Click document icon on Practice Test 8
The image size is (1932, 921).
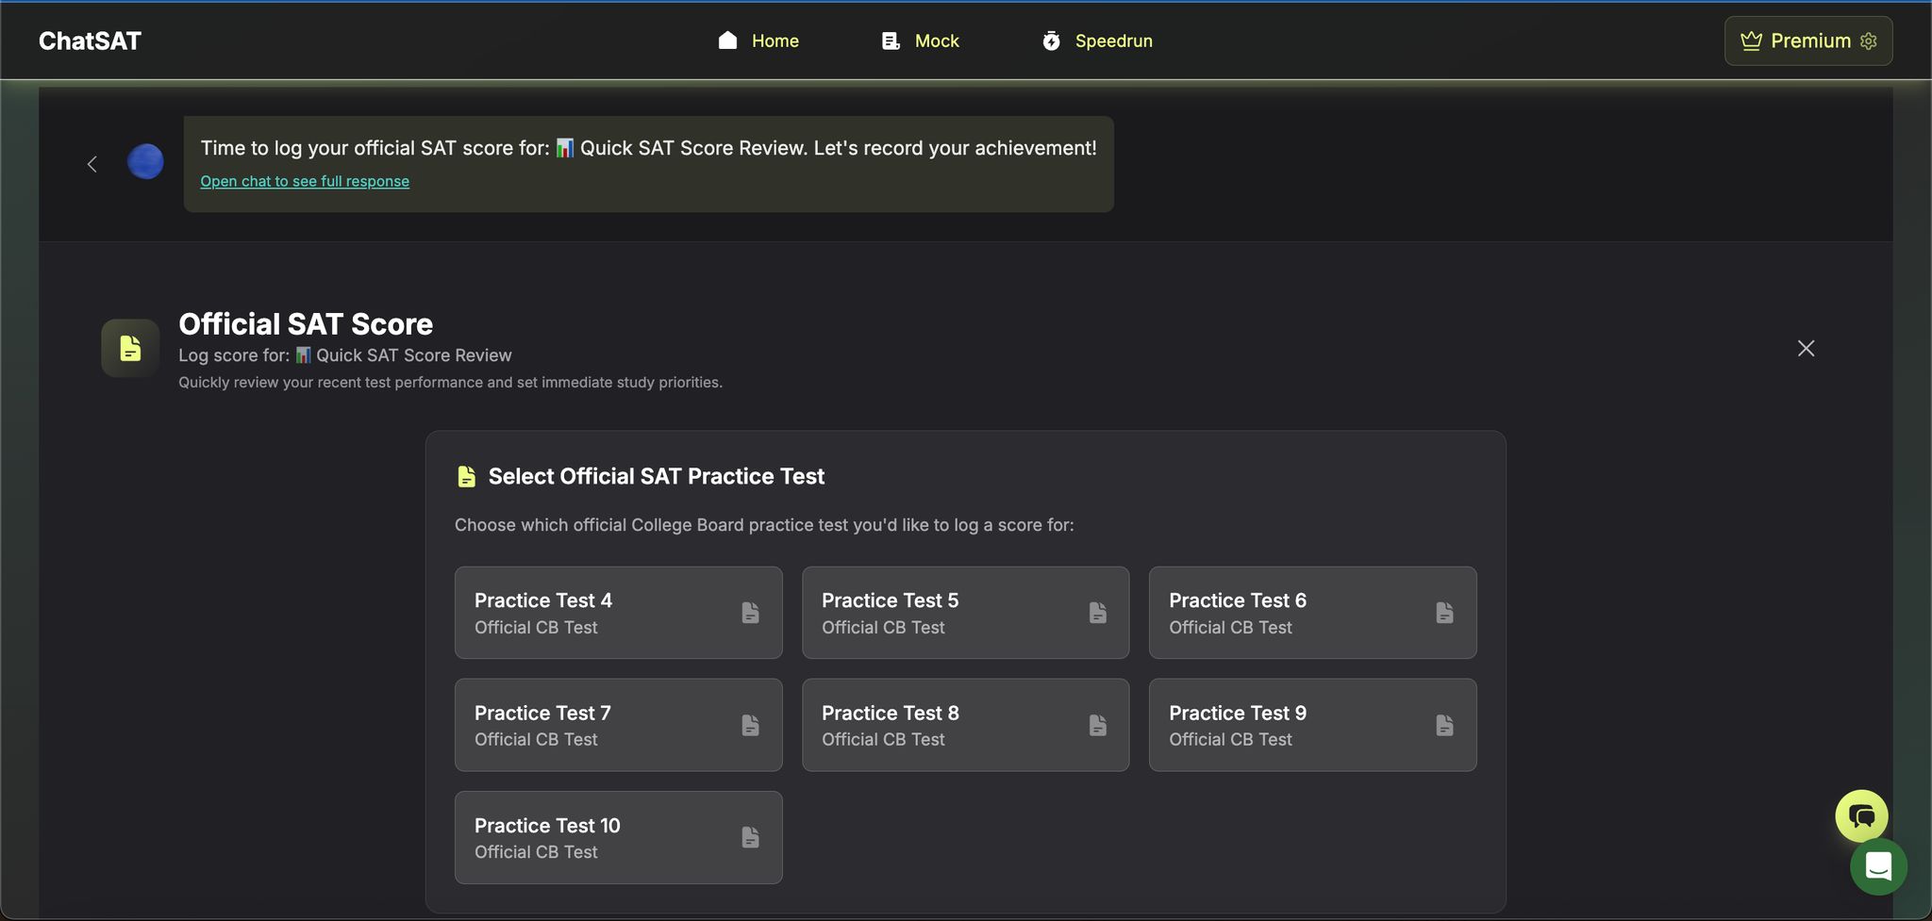pos(1097,725)
